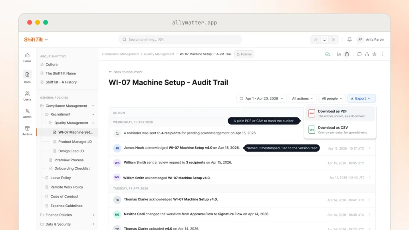Click the PDF file icon in export menu

[312, 113]
